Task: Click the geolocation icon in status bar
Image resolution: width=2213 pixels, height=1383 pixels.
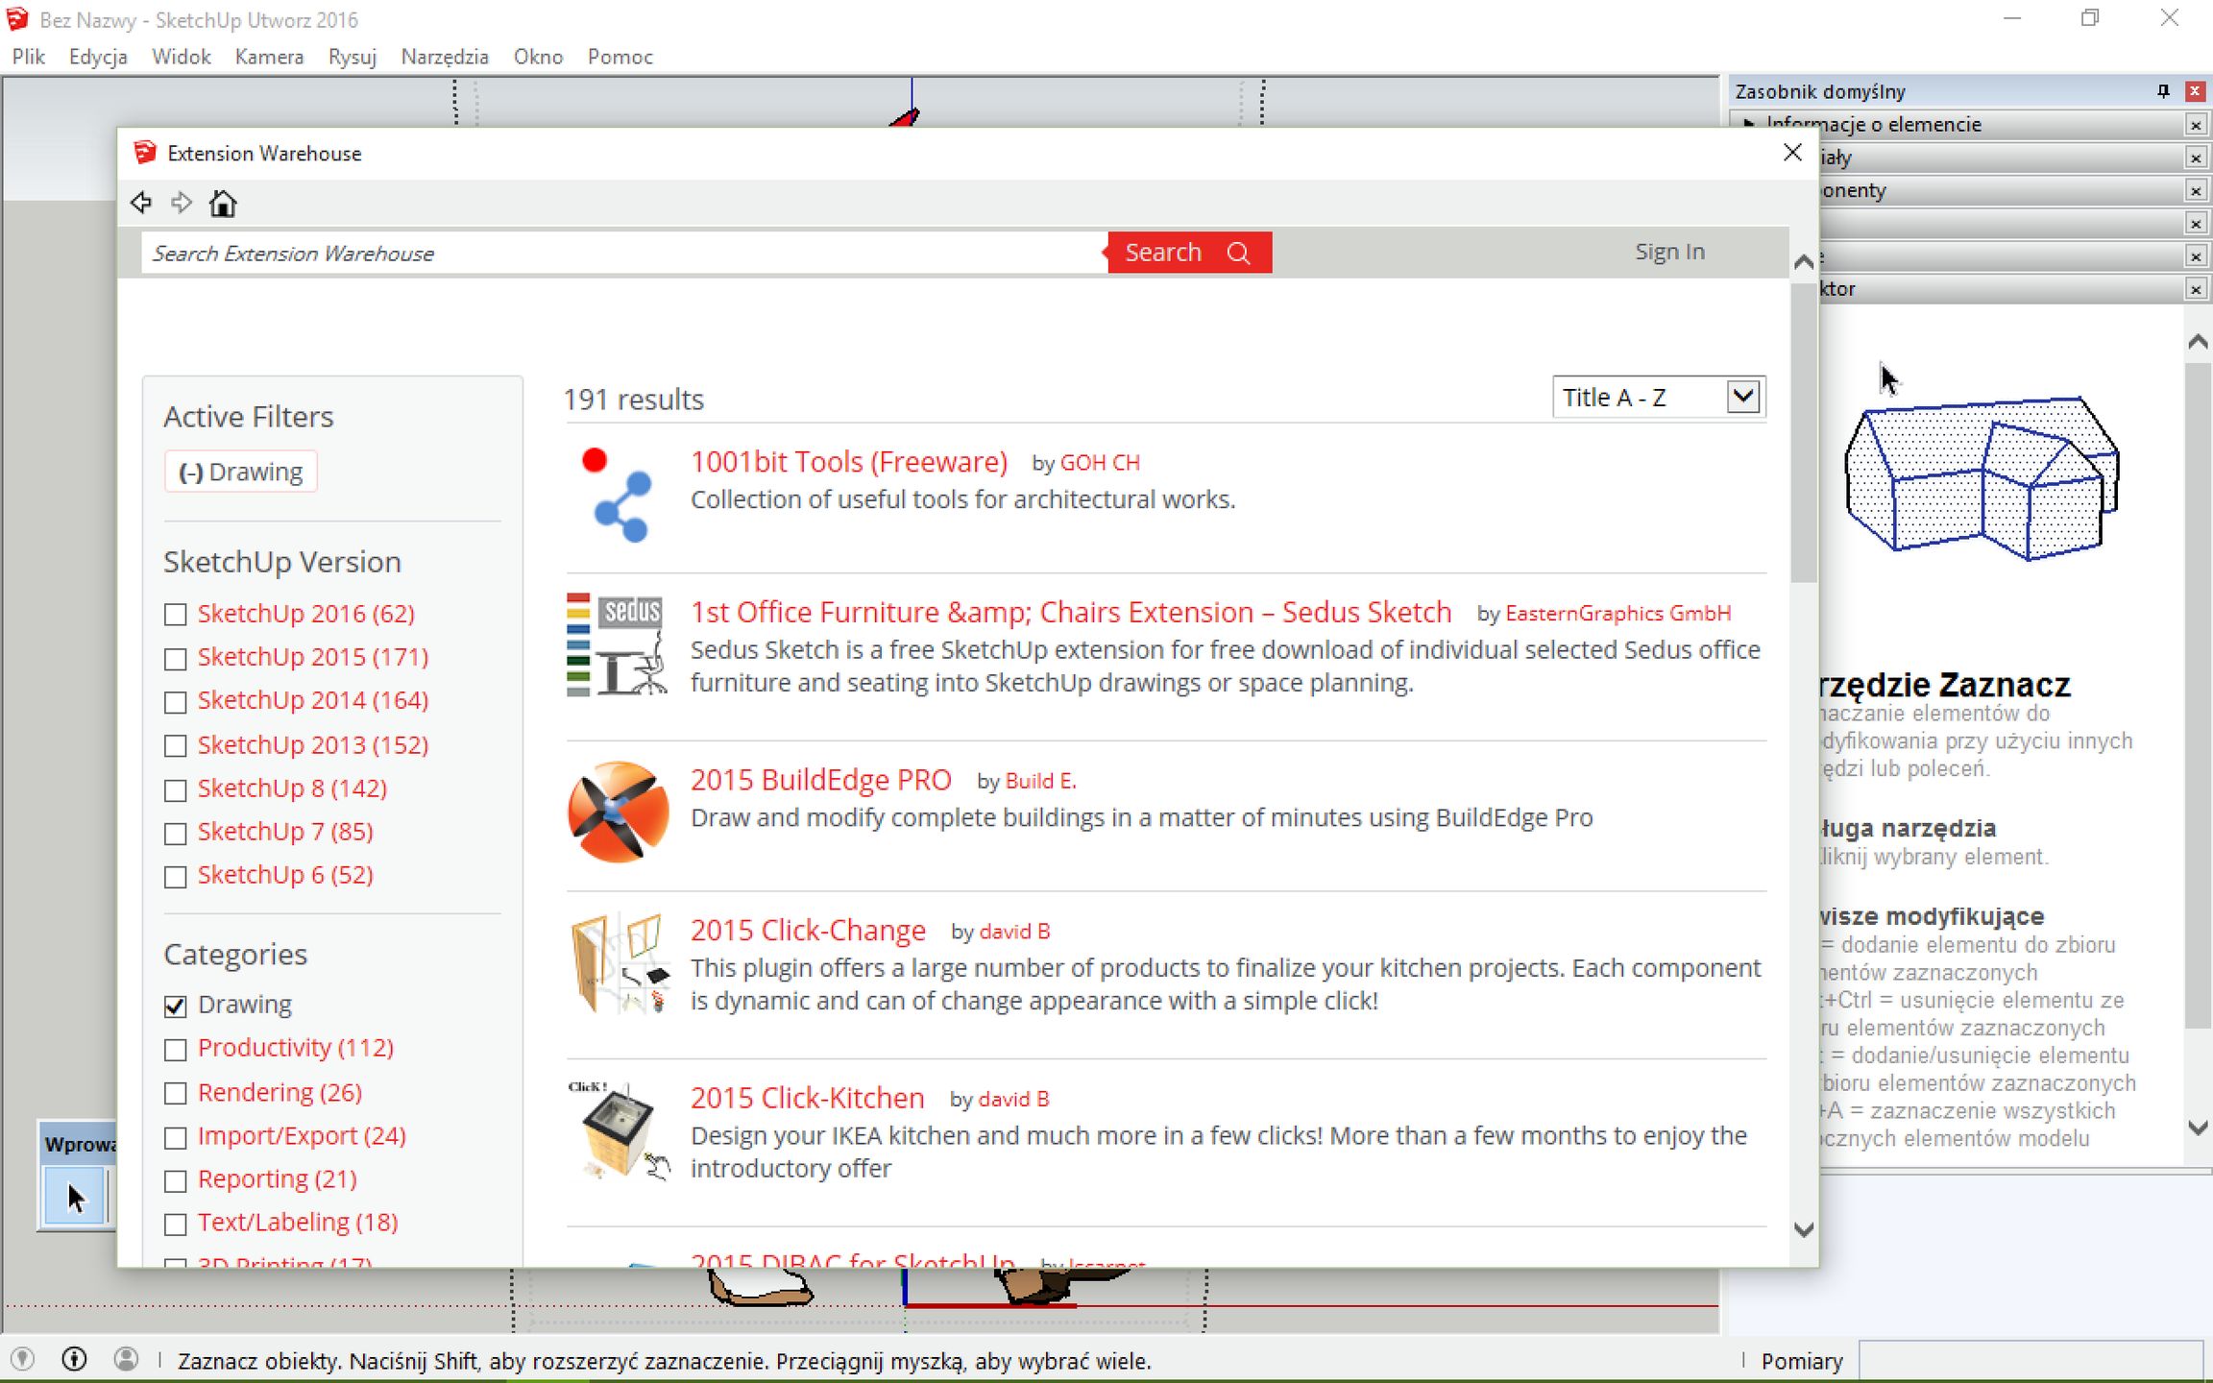Action: point(23,1359)
